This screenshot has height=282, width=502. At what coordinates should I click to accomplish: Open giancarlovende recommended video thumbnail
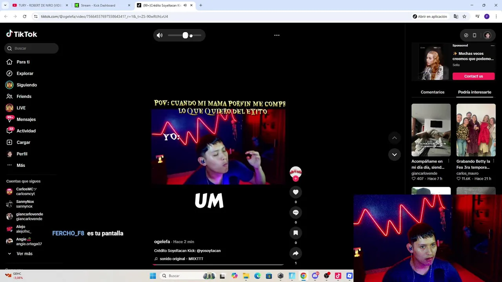click(x=431, y=130)
